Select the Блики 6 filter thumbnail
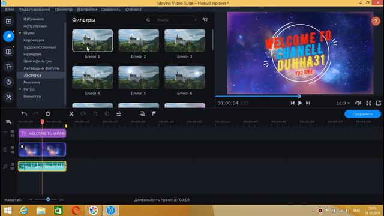Image resolution: width=384 pixels, height=216 pixels. [185, 77]
